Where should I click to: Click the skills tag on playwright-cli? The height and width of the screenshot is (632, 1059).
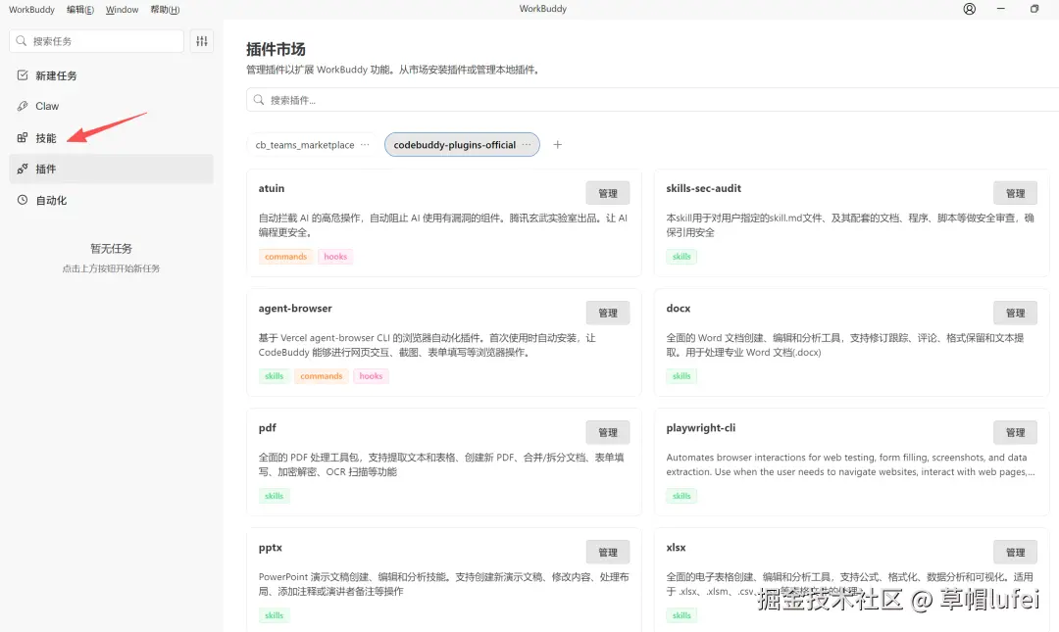(681, 496)
